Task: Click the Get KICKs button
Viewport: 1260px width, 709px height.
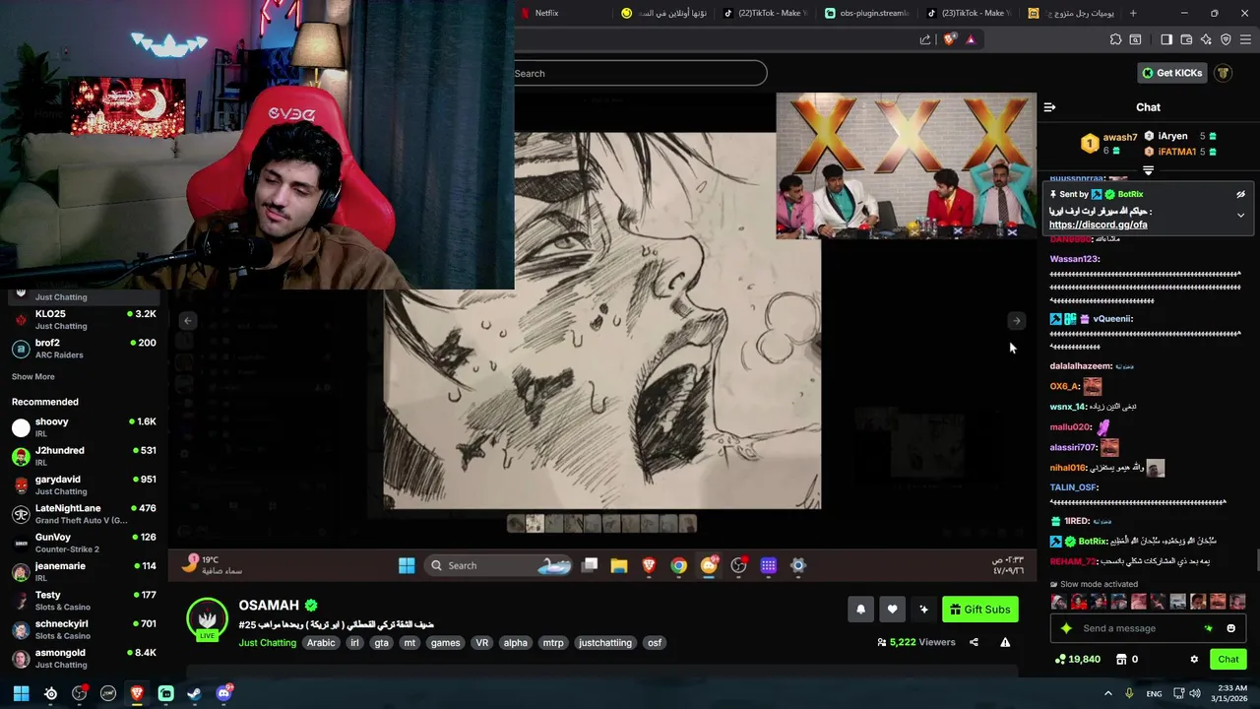Action: (x=1171, y=73)
